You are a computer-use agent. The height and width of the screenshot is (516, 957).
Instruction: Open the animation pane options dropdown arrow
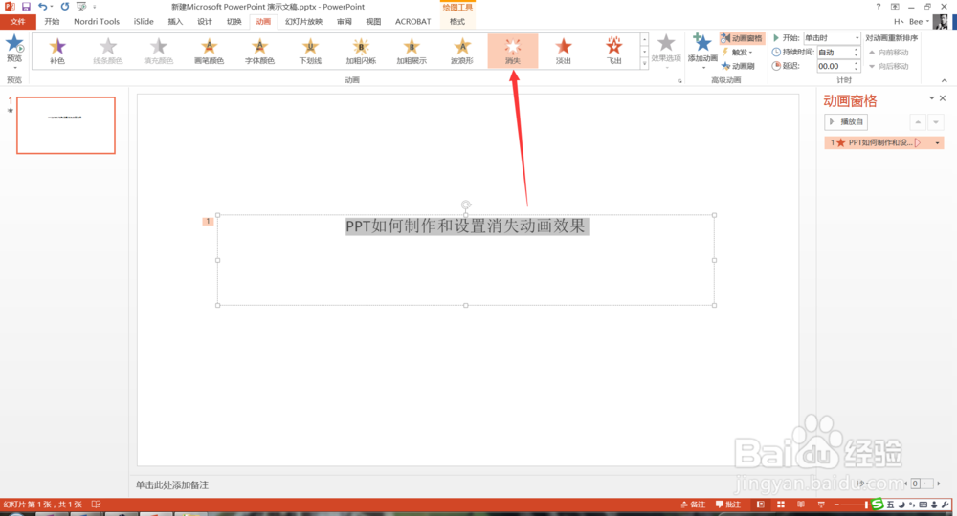coord(931,98)
